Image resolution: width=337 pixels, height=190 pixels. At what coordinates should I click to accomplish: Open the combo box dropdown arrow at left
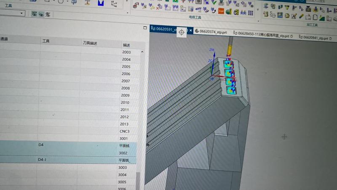(x=21, y=13)
